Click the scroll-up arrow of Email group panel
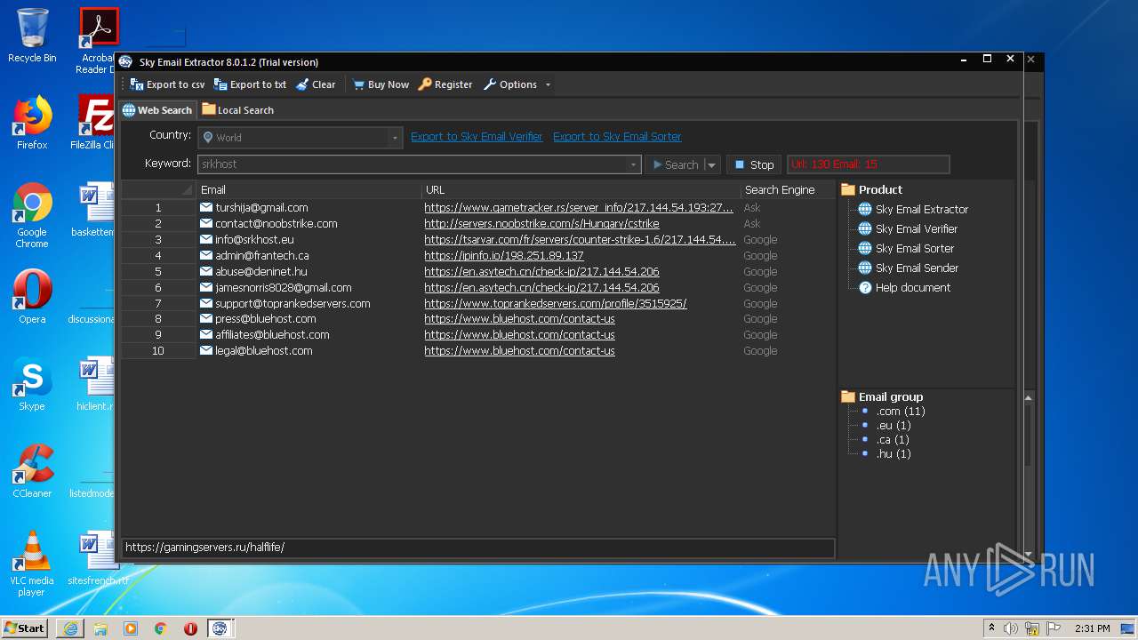The height and width of the screenshot is (640, 1138). 1029,397
